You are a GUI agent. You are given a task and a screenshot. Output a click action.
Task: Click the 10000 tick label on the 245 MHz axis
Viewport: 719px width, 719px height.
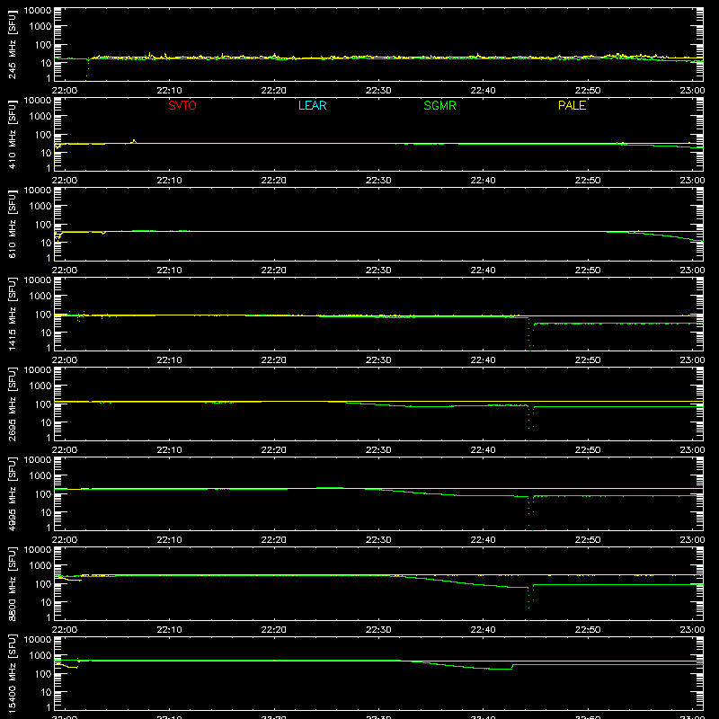(38, 11)
